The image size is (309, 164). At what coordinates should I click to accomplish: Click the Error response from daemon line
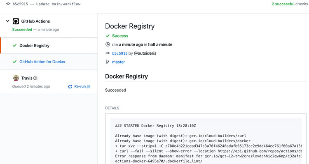click(x=208, y=156)
